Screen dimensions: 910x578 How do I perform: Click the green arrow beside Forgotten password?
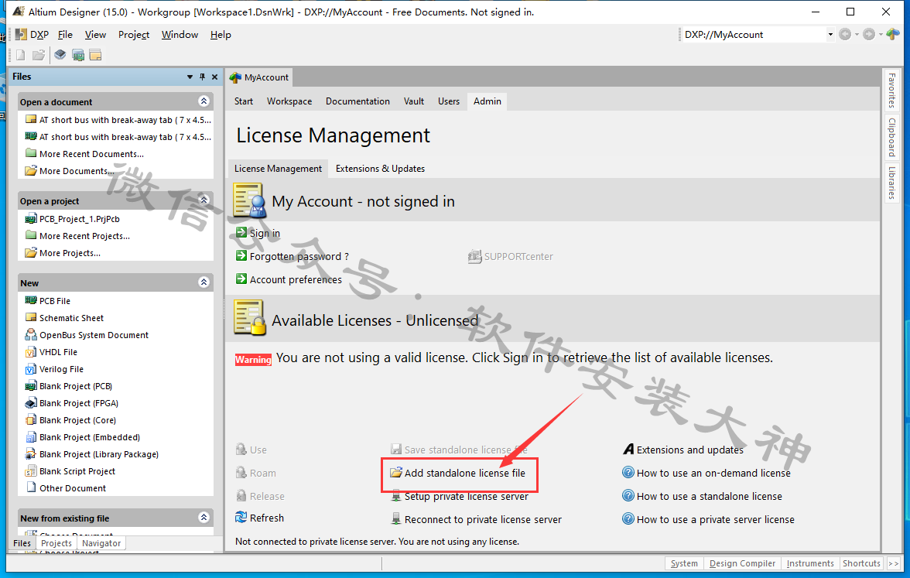(x=241, y=255)
